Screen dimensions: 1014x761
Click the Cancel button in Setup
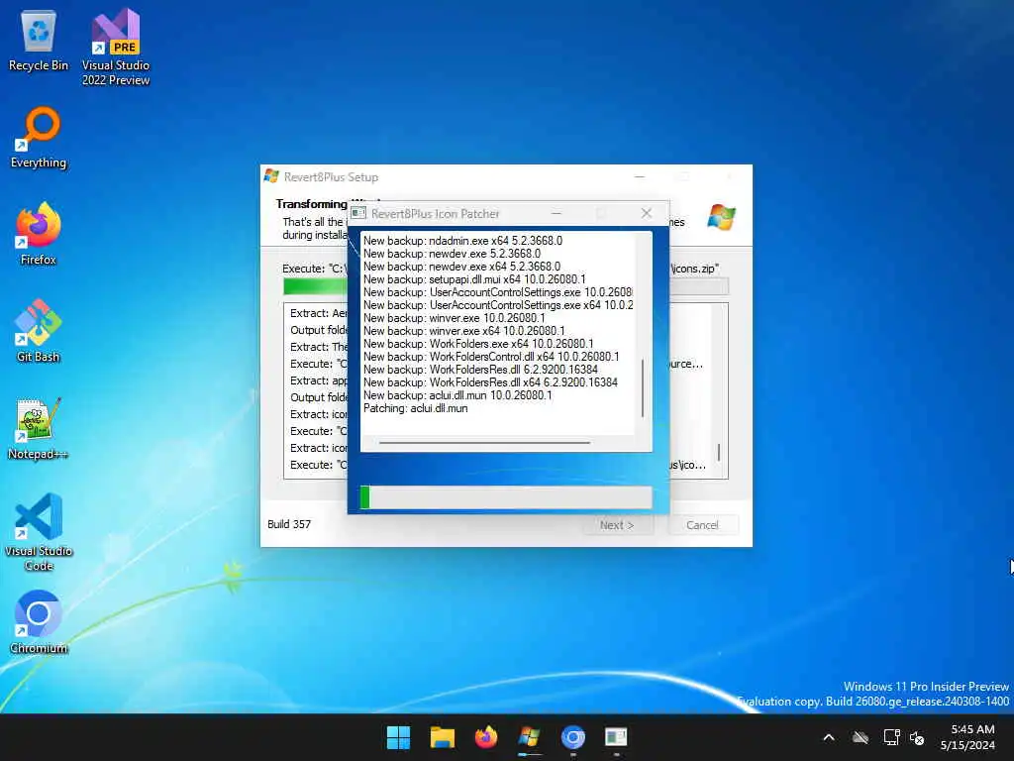tap(702, 525)
